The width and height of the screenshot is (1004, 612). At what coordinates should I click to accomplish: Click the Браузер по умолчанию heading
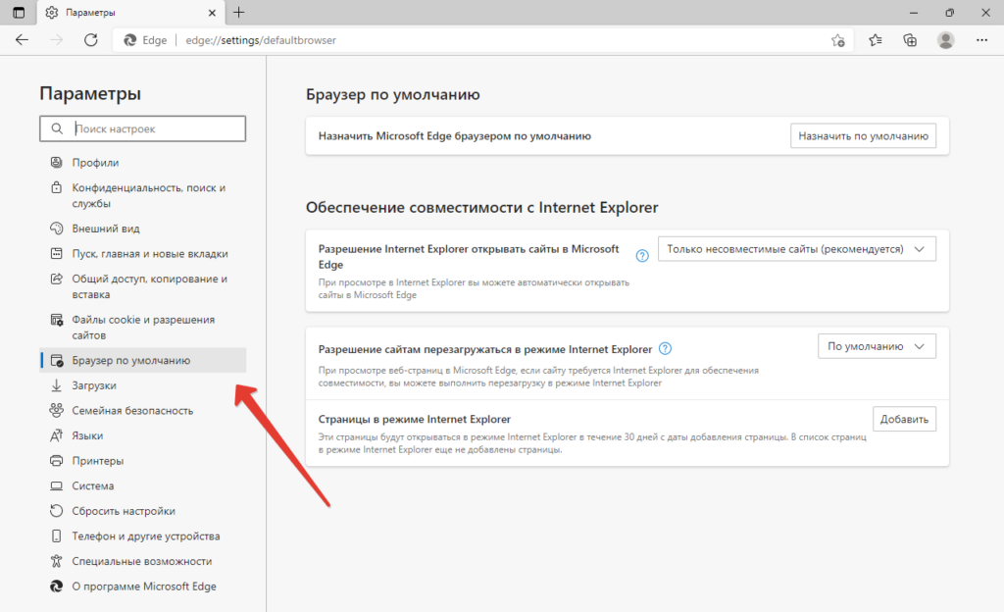click(x=392, y=95)
